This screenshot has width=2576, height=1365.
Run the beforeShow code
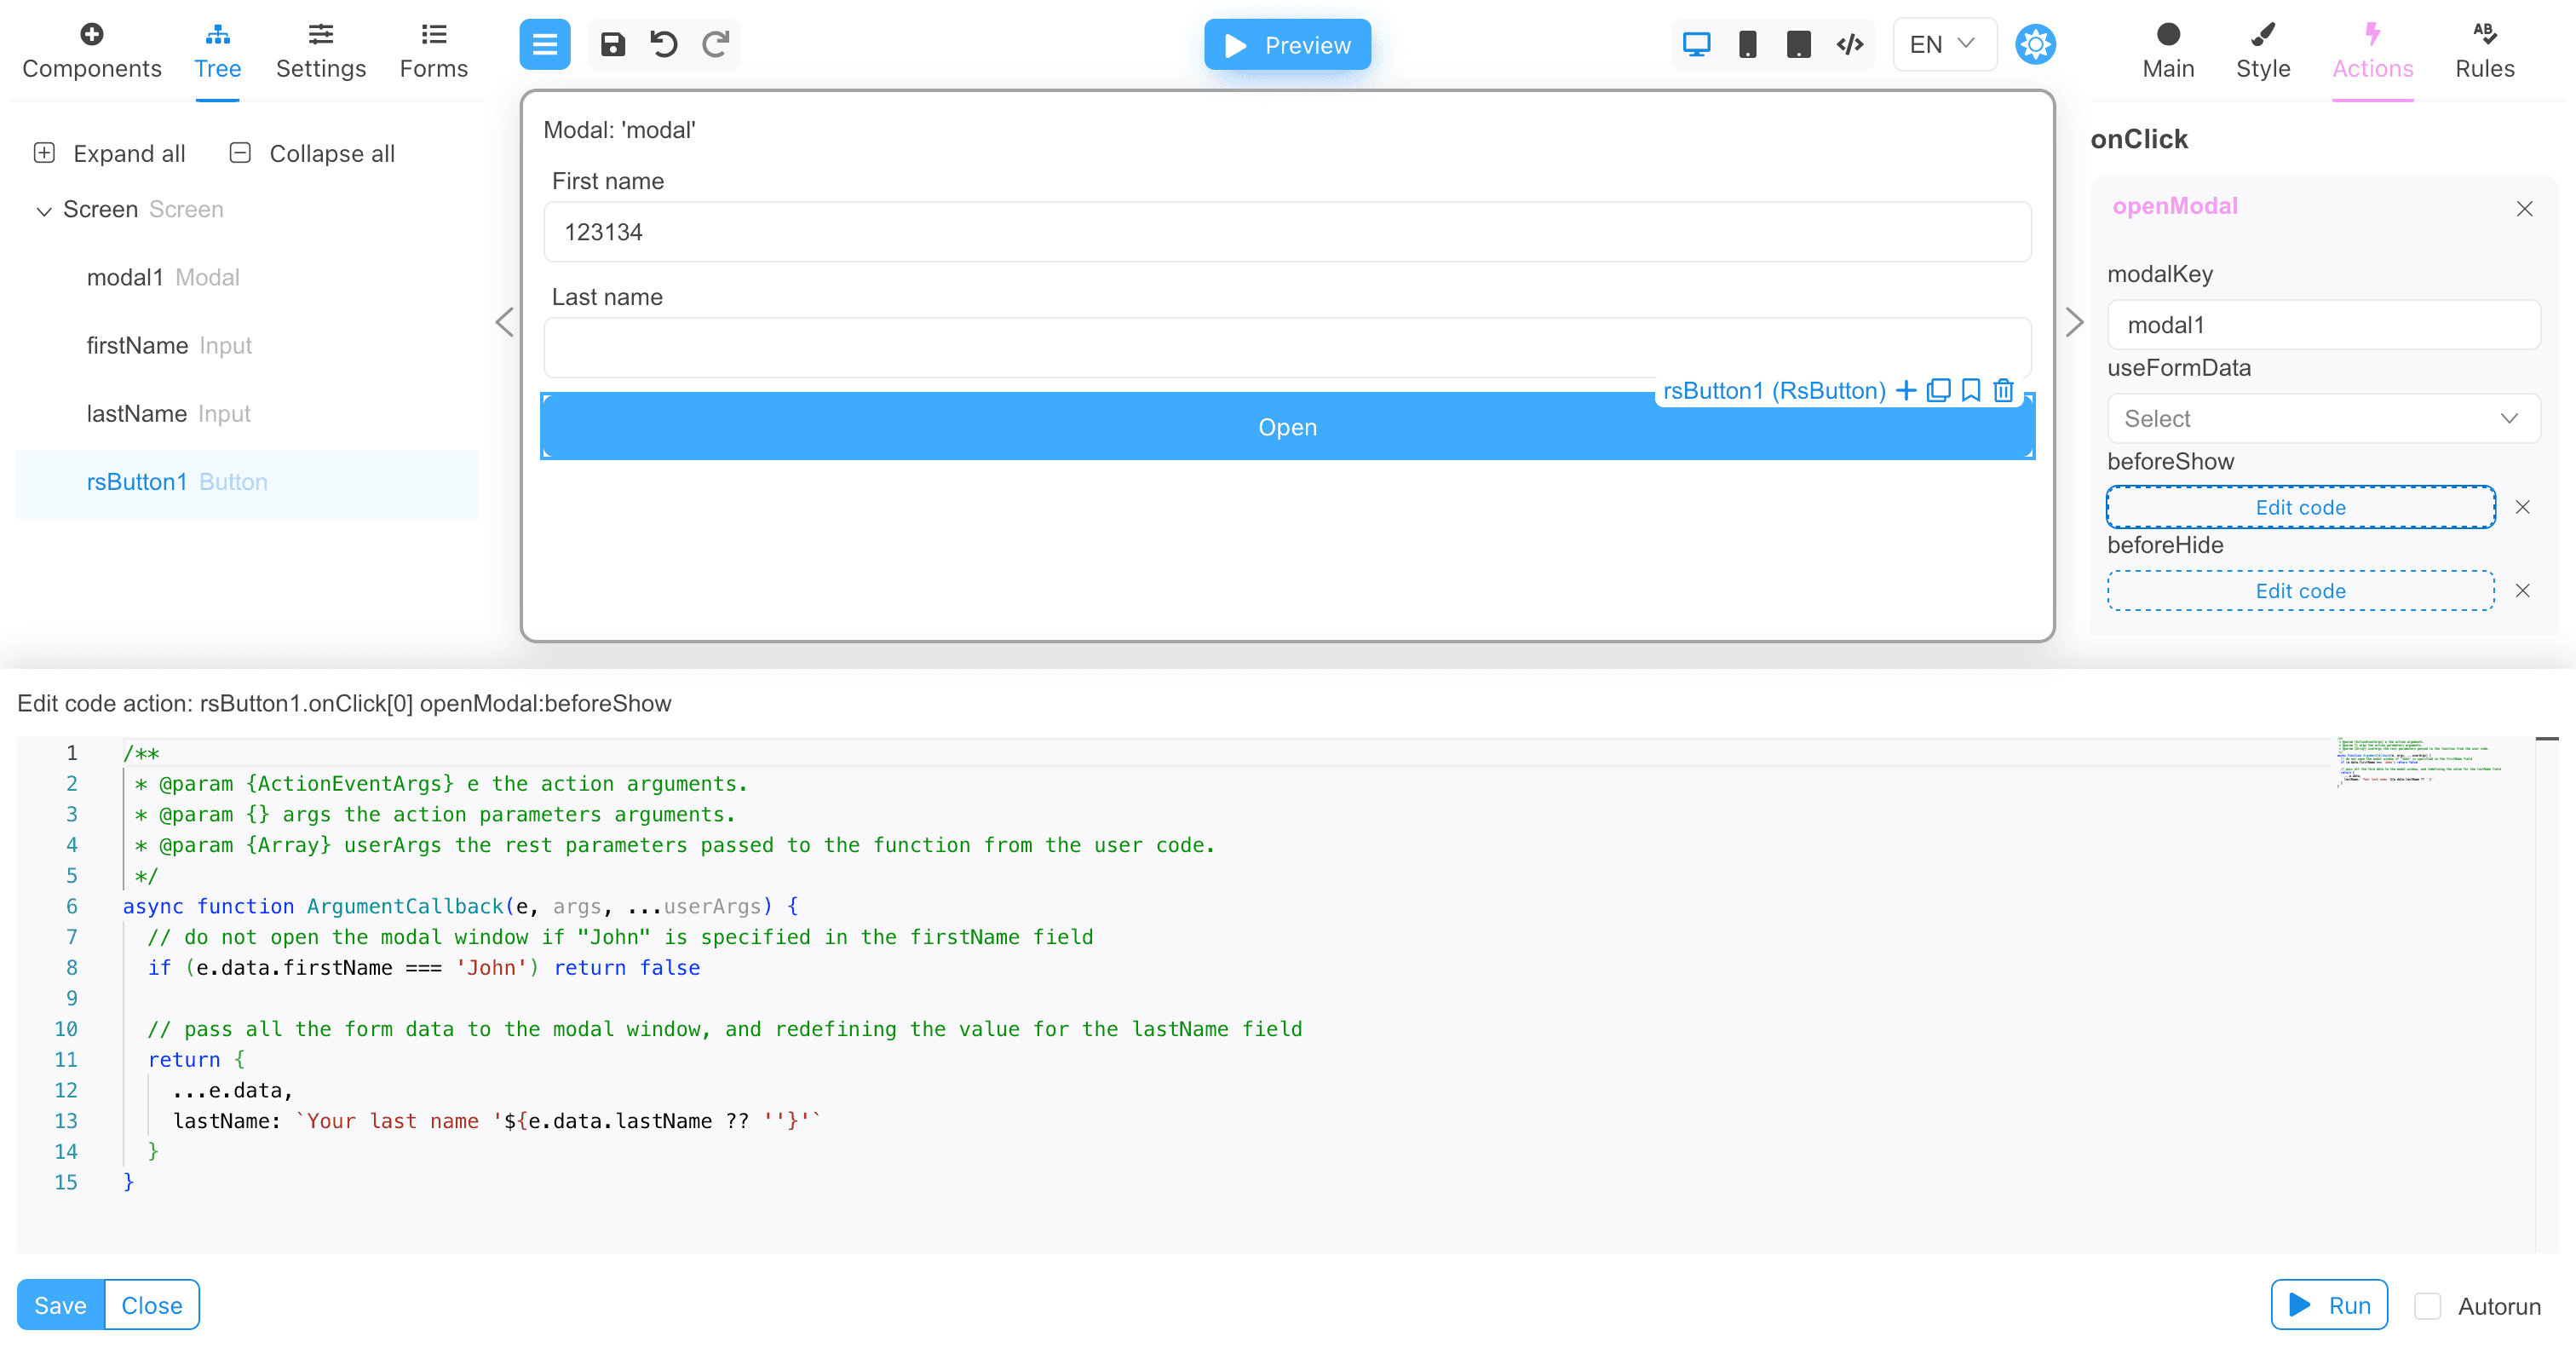click(2330, 1304)
